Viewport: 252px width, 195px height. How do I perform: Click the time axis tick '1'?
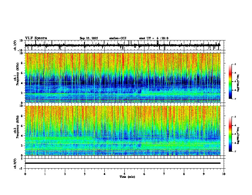(x=45, y=174)
